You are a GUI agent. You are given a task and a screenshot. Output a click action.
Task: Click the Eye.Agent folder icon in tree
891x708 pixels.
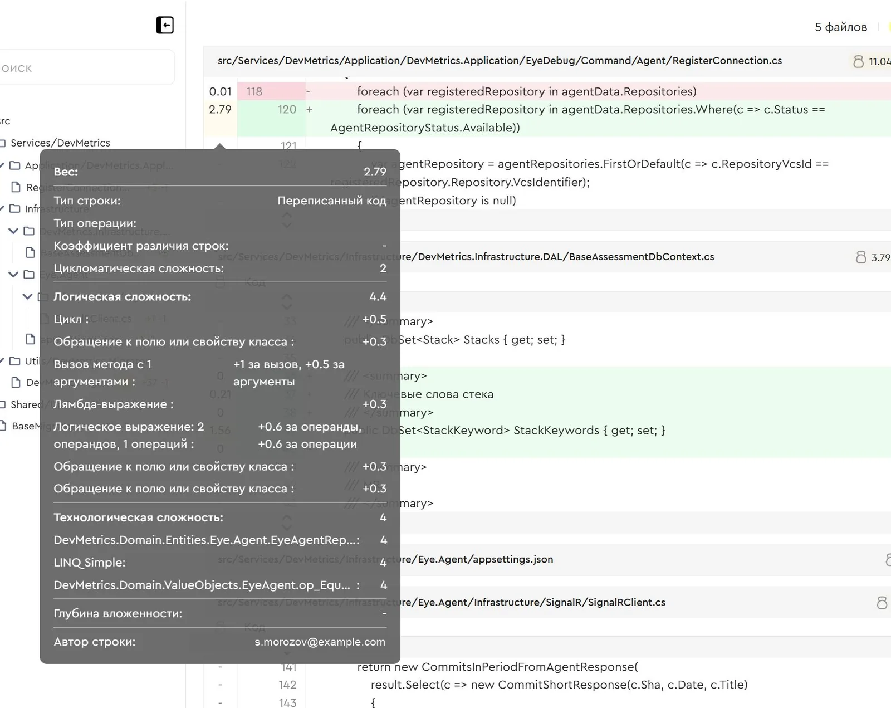coord(29,275)
